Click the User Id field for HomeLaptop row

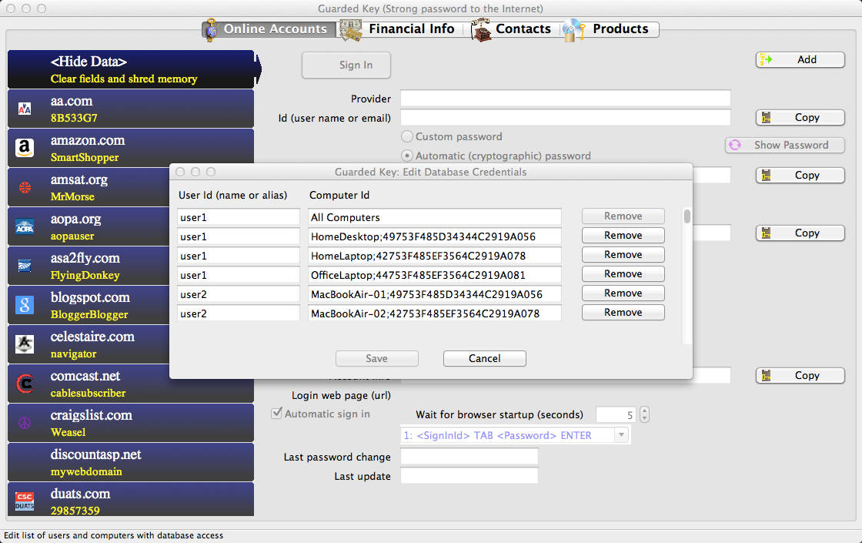click(239, 256)
